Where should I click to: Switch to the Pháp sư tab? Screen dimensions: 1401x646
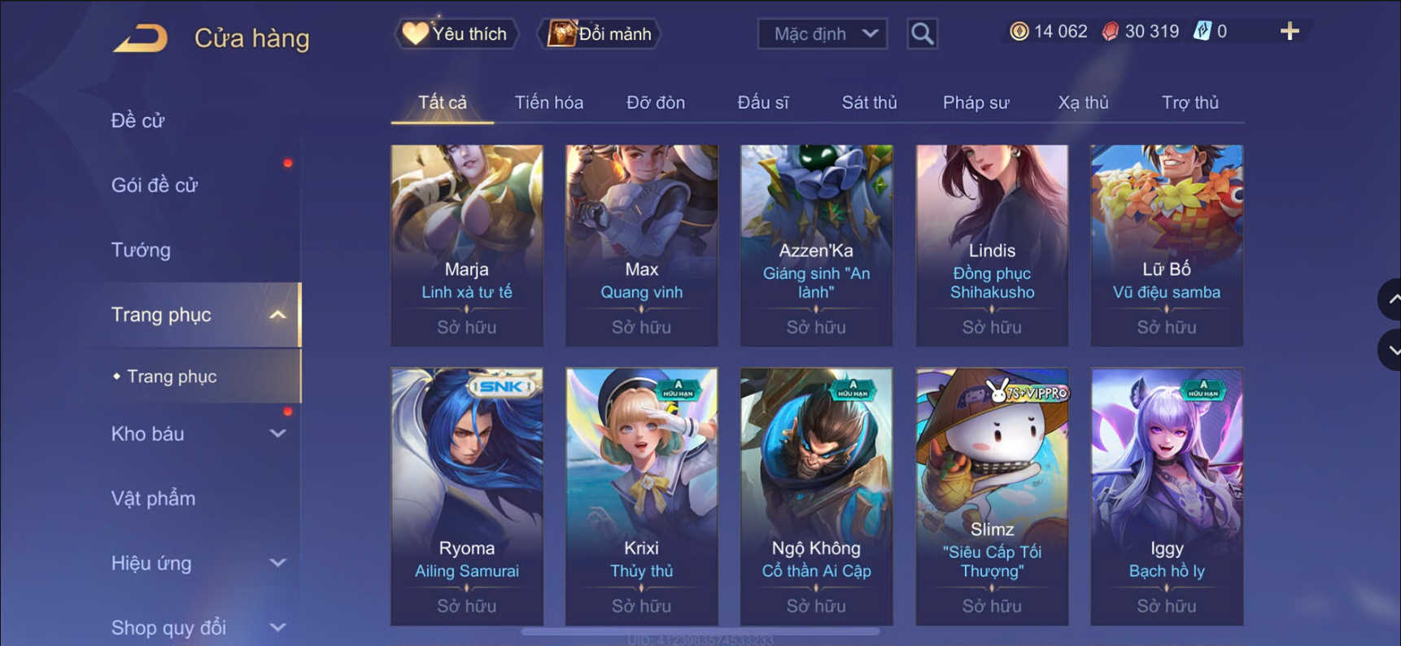pyautogui.click(x=975, y=103)
